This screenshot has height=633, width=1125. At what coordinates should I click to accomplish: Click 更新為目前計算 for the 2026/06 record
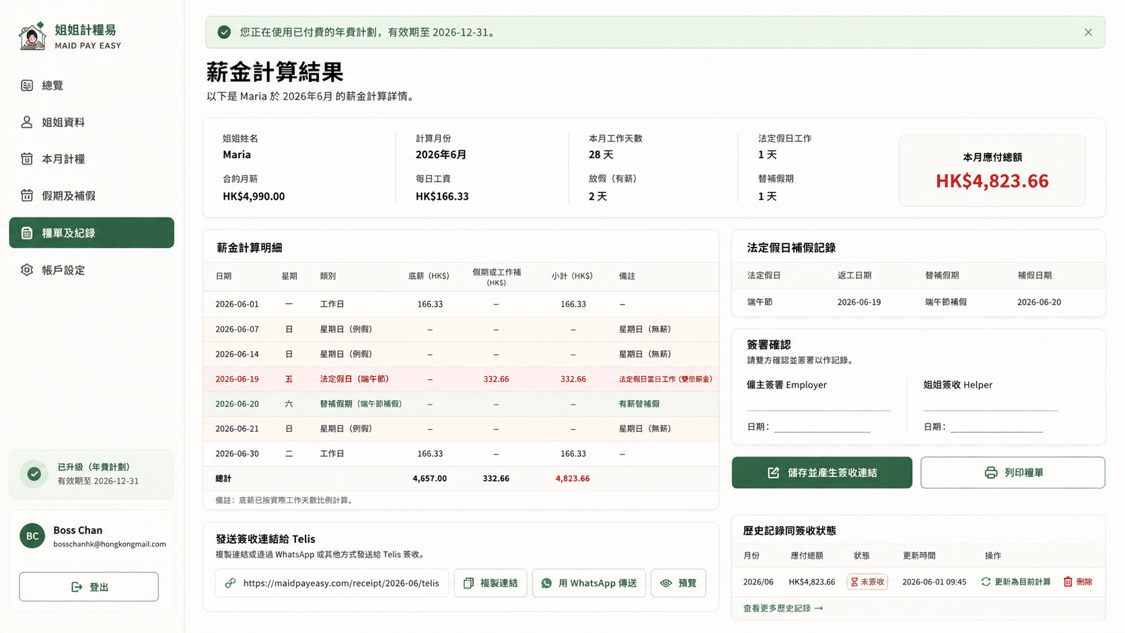coord(1016,582)
